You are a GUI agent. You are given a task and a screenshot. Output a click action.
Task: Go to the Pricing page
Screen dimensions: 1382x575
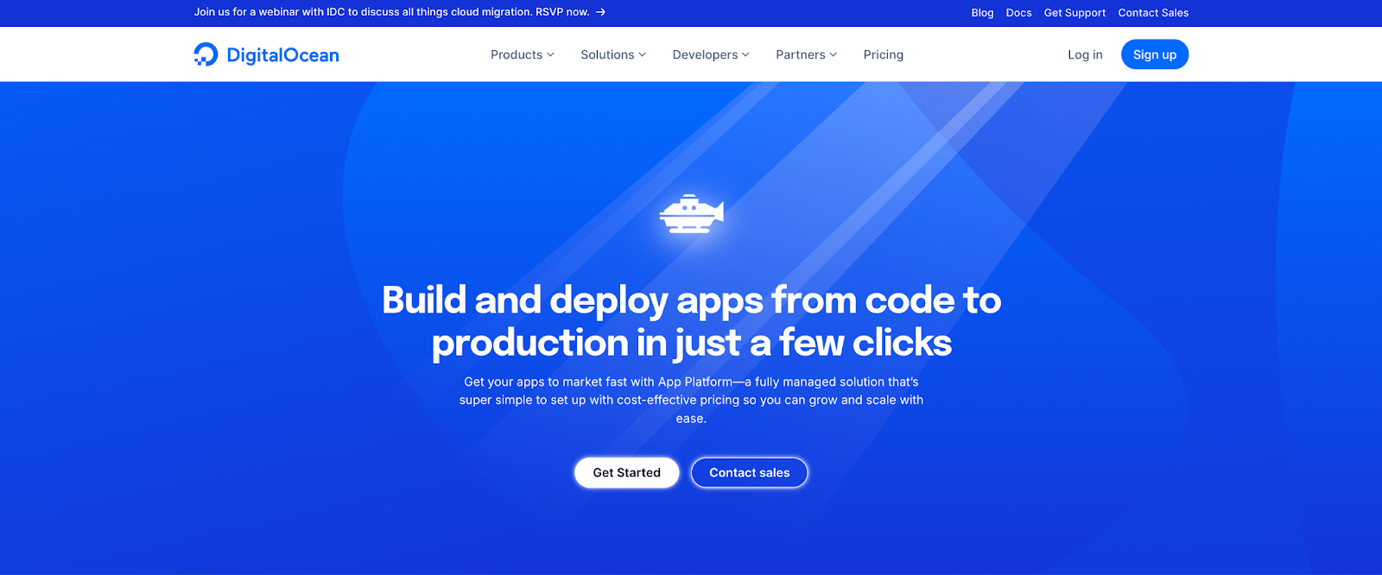coord(884,54)
